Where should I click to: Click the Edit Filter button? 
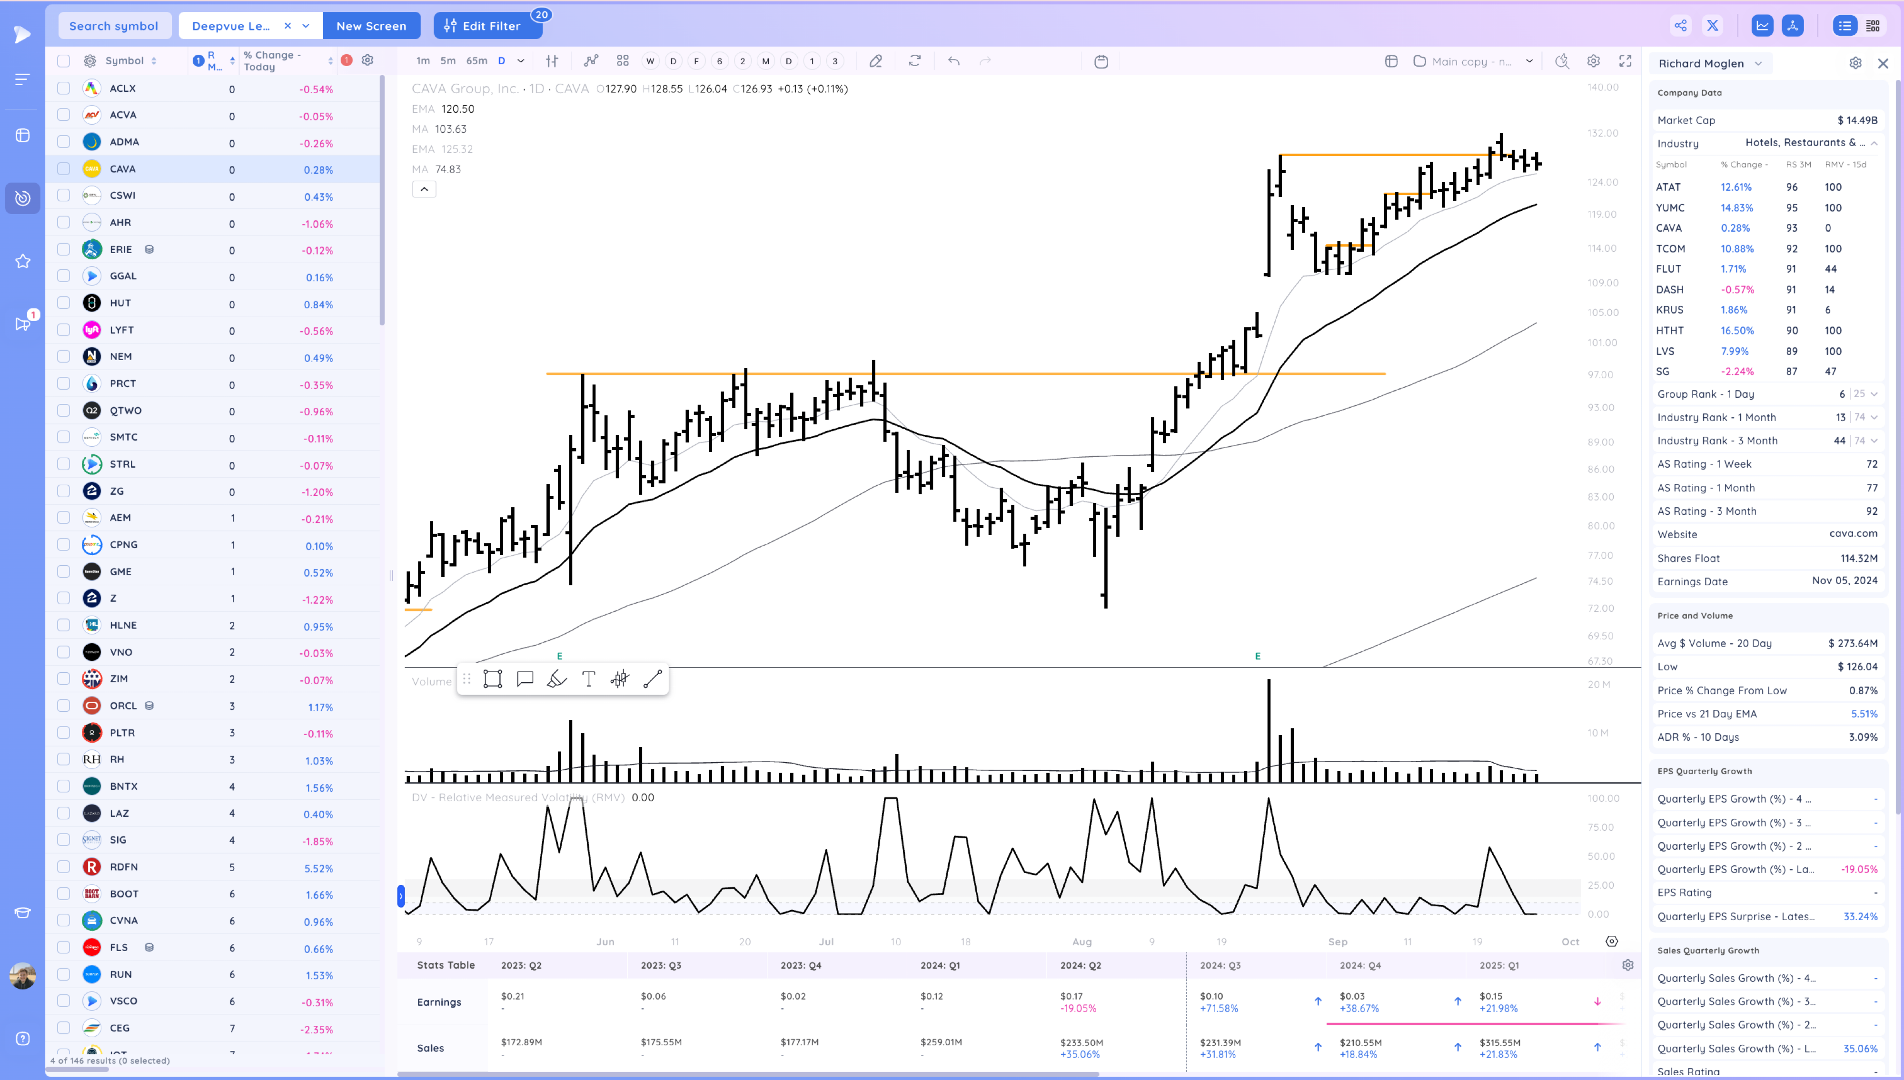pos(484,26)
